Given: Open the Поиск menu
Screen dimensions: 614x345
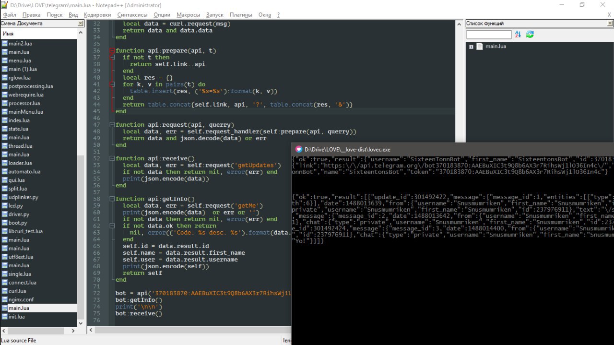Looking at the screenshot, I should tap(55, 15).
